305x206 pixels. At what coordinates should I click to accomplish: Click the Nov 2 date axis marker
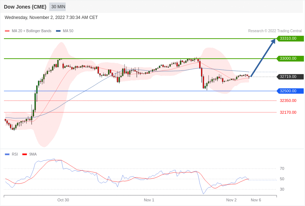(231, 200)
